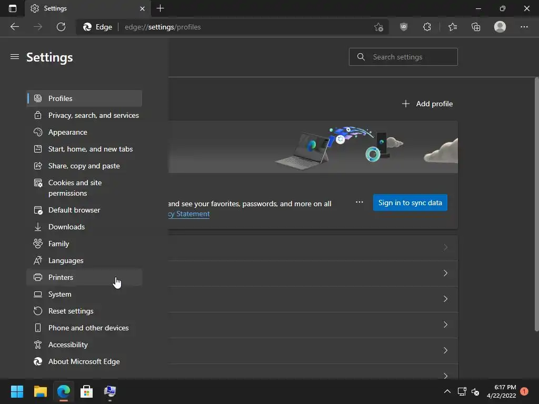The width and height of the screenshot is (539, 404).
Task: Click the address bar URL edge://settings/profiles
Action: 163,27
